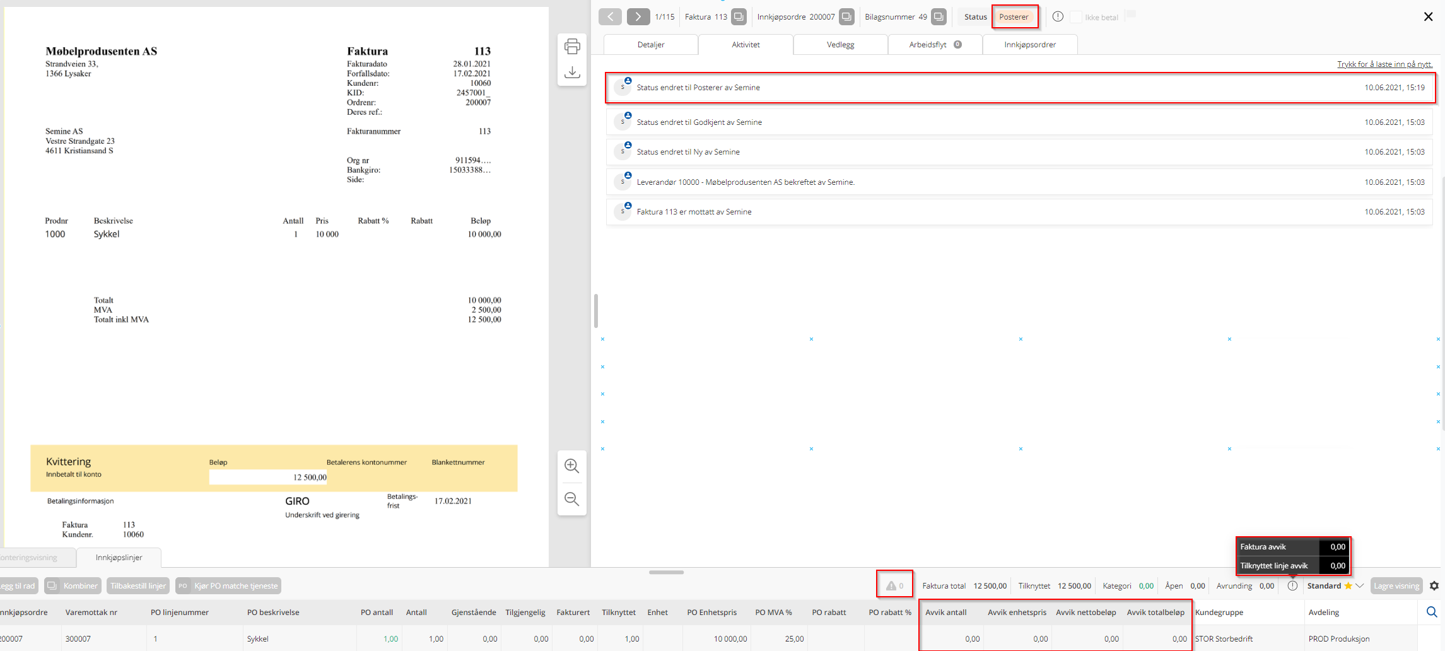
Task: Search the purchase lines table
Action: coord(1431,612)
